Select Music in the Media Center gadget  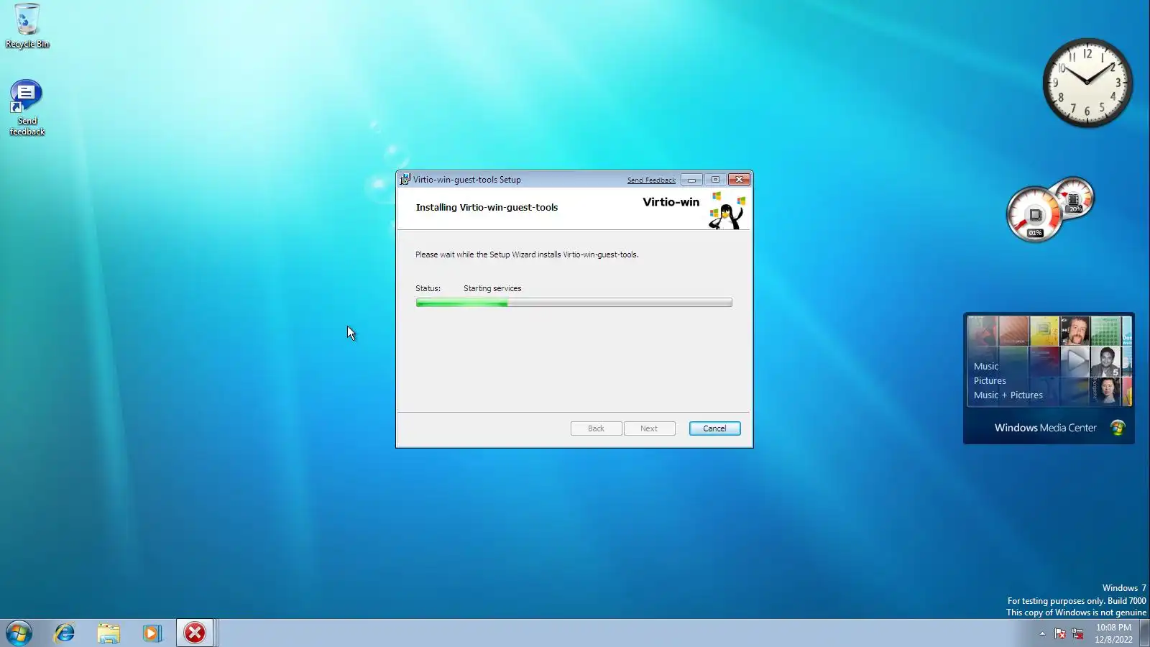click(985, 367)
